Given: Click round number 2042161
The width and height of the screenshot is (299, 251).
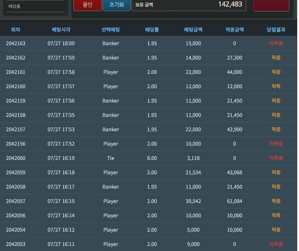Looking at the screenshot, I should tap(16, 72).
